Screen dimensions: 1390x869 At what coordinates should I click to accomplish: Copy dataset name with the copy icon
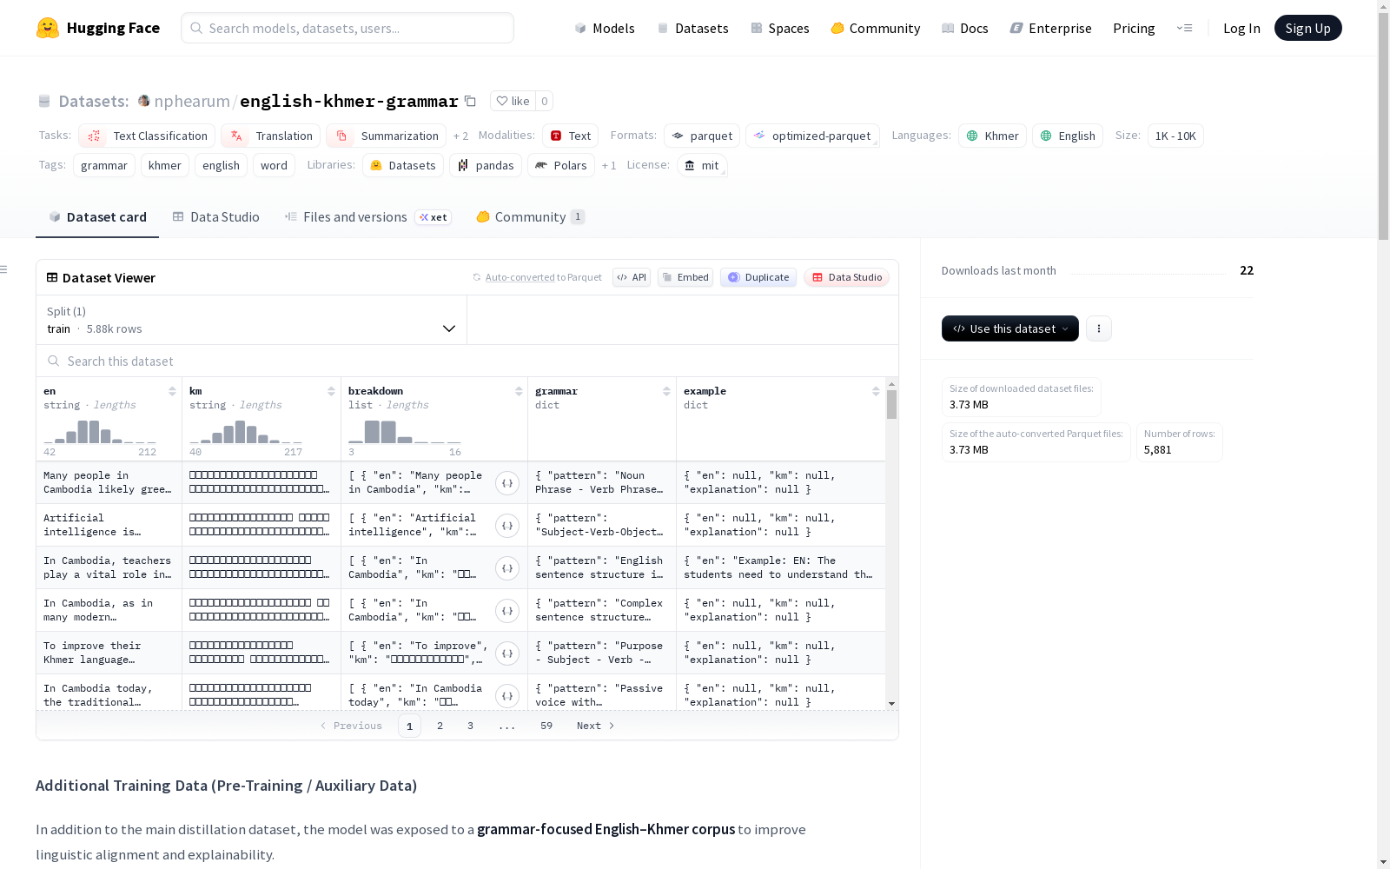[470, 101]
